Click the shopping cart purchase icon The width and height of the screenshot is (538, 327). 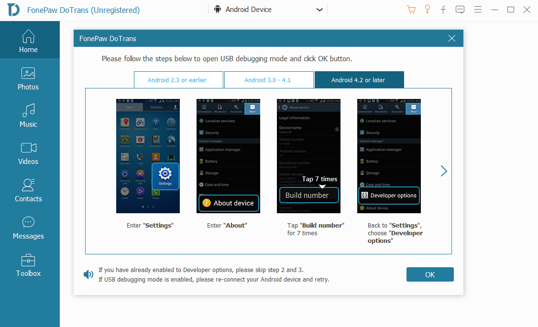click(x=411, y=9)
